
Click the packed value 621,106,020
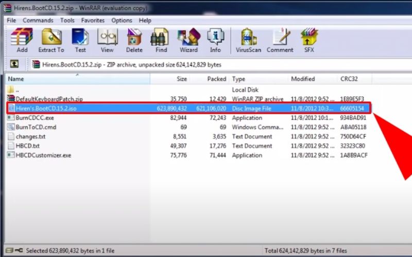211,108
